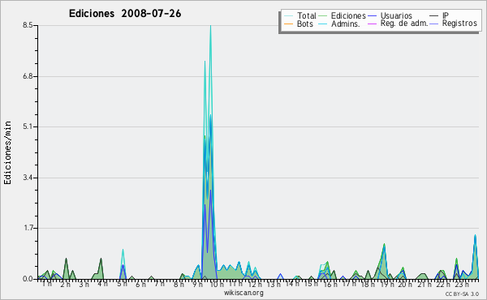Click the wikiscan.org text below chart
487x300 pixels.
coord(243,293)
